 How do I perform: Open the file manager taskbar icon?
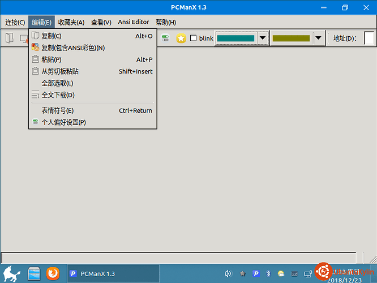[x=34, y=273]
